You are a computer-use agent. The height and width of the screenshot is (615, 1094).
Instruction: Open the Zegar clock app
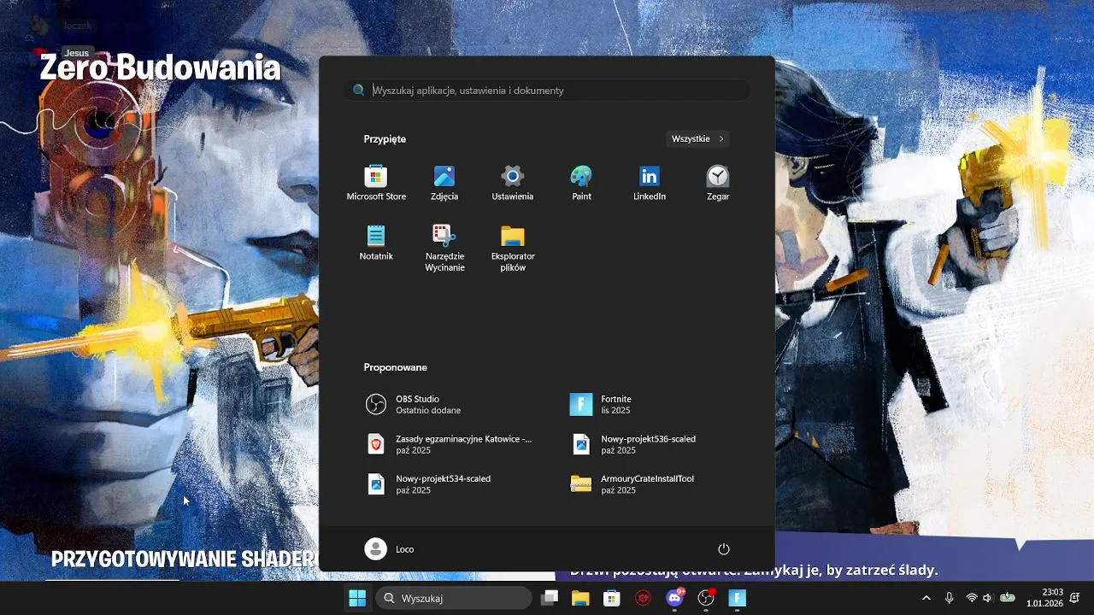tap(718, 184)
